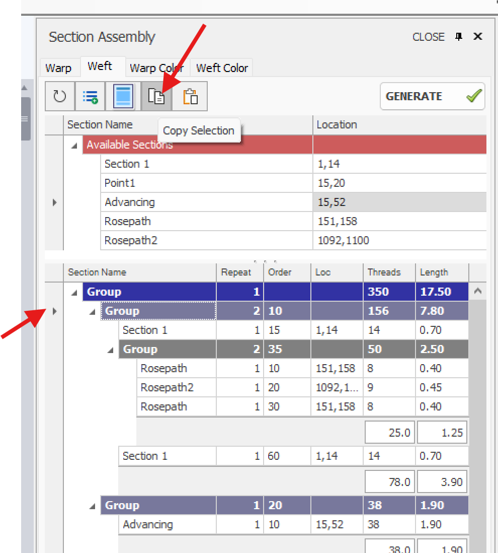Image resolution: width=498 pixels, height=553 pixels.
Task: Collapse the Available Sections tree node
Action: click(74, 146)
